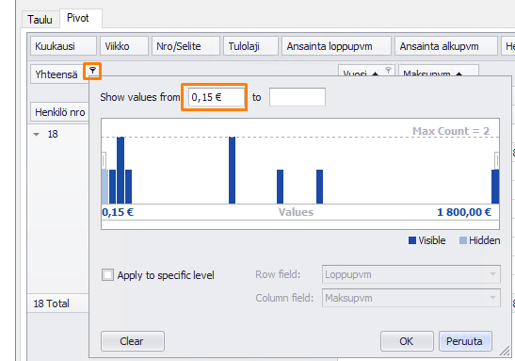Click the Clear button
This screenshot has width=515, height=361.
click(133, 341)
